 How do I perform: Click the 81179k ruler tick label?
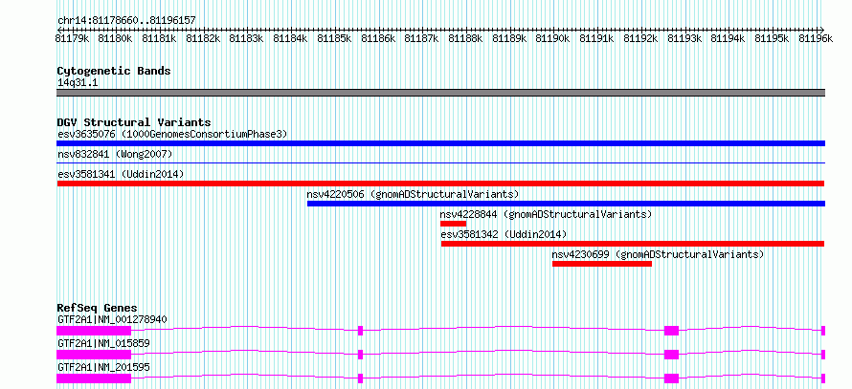pos(72,38)
